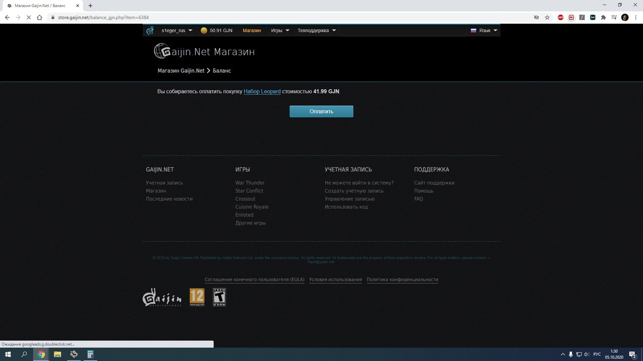This screenshot has width=643, height=361.
Task: Open the Windows Start menu
Action: click(x=8, y=354)
